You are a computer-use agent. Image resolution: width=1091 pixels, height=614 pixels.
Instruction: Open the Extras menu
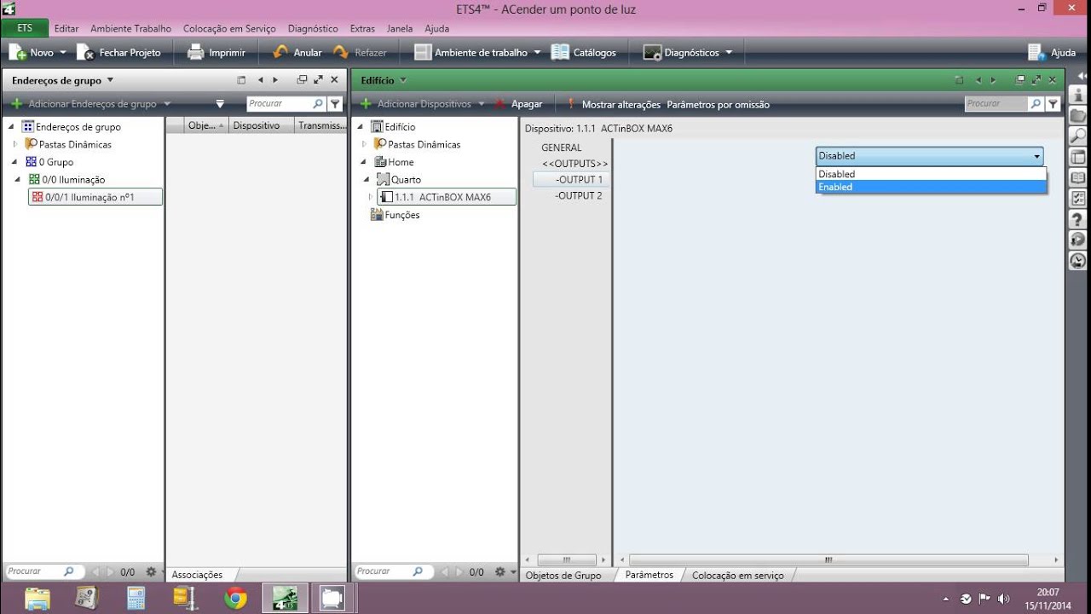[x=362, y=28]
